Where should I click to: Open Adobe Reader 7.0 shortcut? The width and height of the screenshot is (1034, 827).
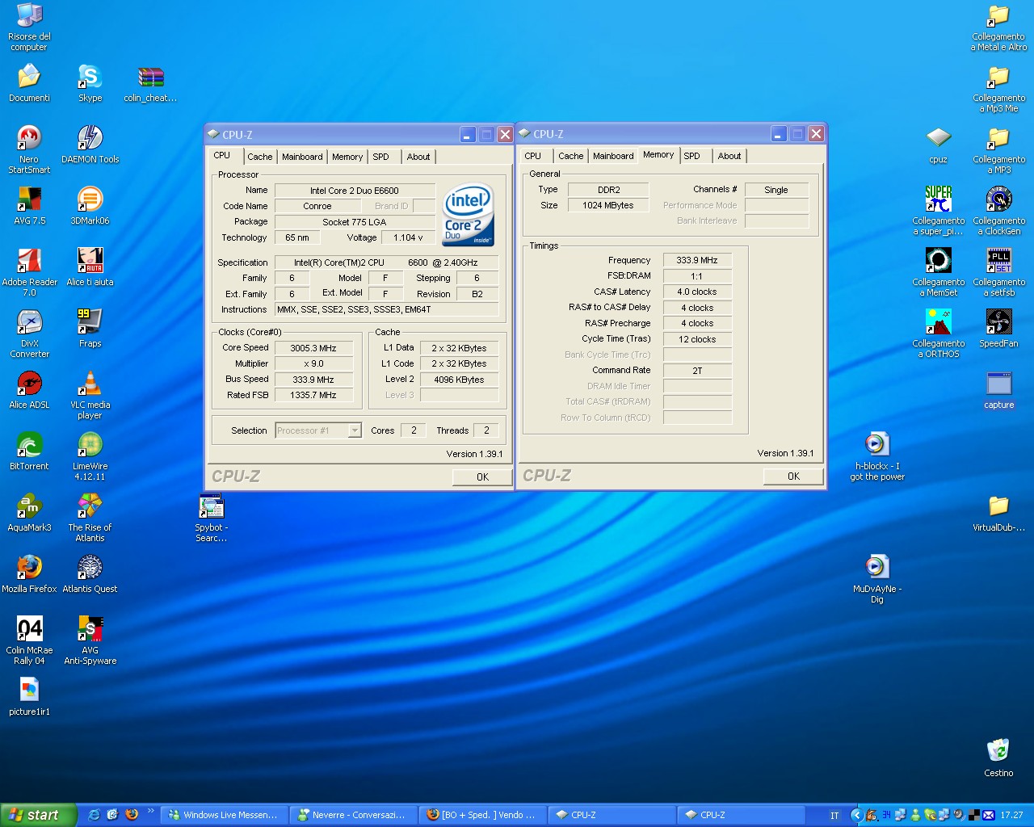coord(29,261)
